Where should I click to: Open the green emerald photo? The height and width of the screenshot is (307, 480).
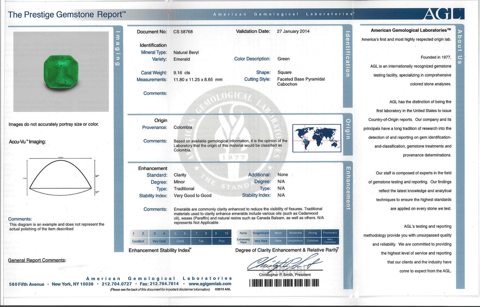point(61,72)
